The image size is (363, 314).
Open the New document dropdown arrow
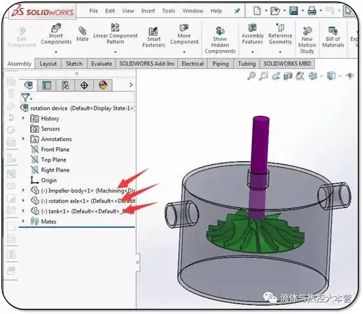pos(266,11)
